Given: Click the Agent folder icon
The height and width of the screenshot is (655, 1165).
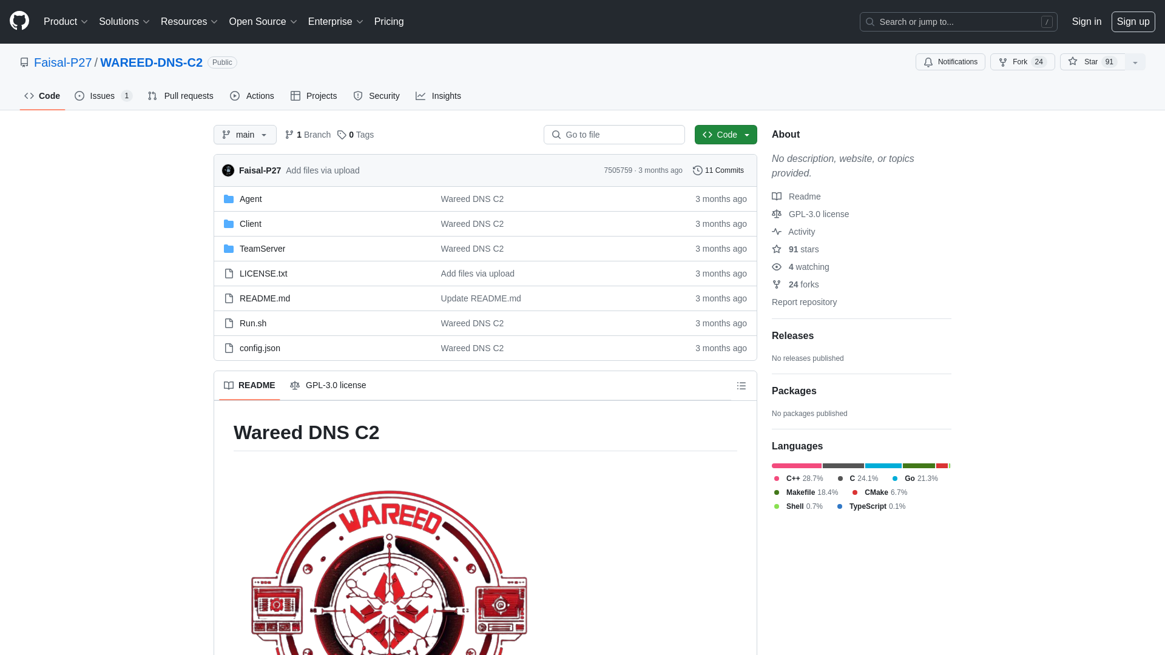Looking at the screenshot, I should pyautogui.click(x=229, y=199).
